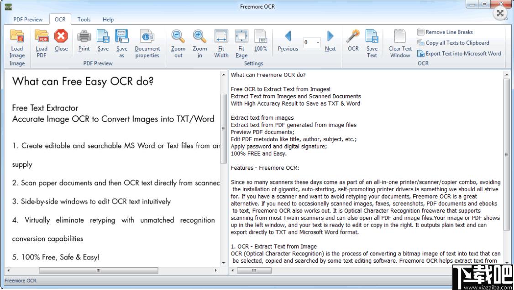The image size is (514, 290).
Task: Open a file with Load PDF
Action: (42, 36)
